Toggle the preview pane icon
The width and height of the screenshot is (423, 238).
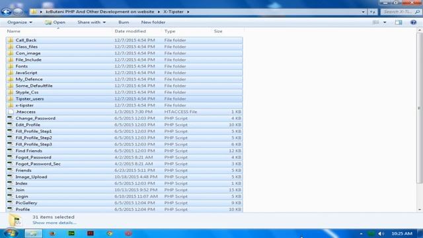pyautogui.click(x=399, y=22)
